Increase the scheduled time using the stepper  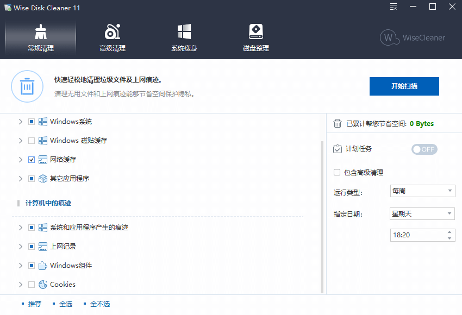click(x=450, y=232)
